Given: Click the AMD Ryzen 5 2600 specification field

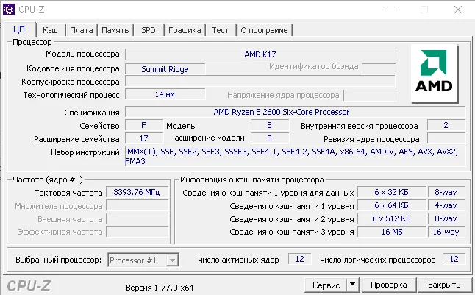Looking at the screenshot, I should coord(296,112).
